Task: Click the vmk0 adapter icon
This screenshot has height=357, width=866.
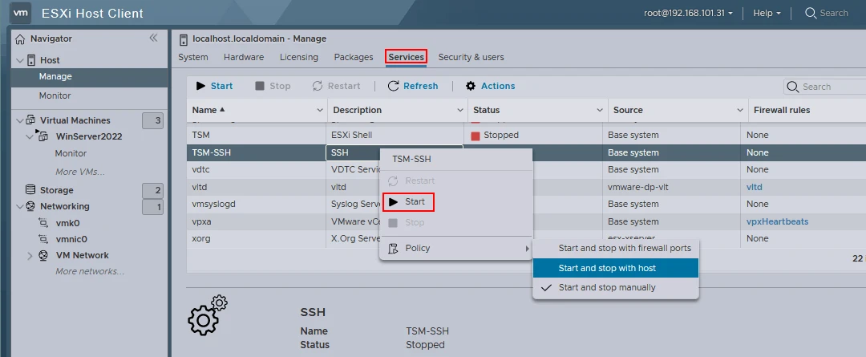Action: pos(43,223)
